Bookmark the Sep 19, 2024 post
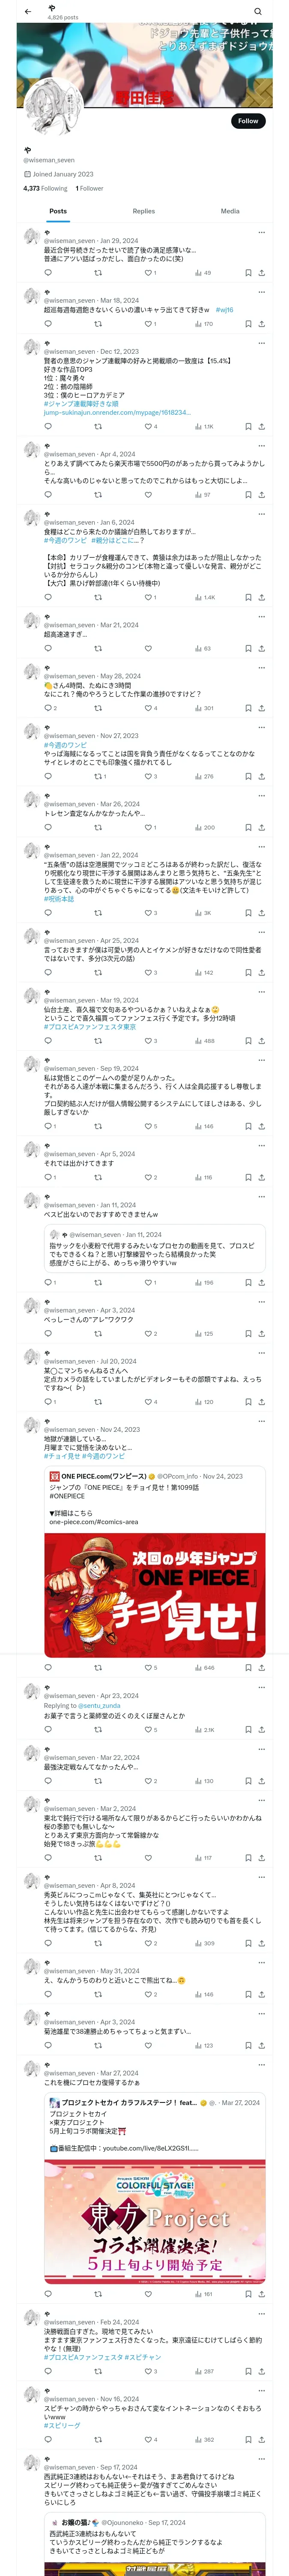Screen dimensions: 289x2576 tap(248, 1126)
